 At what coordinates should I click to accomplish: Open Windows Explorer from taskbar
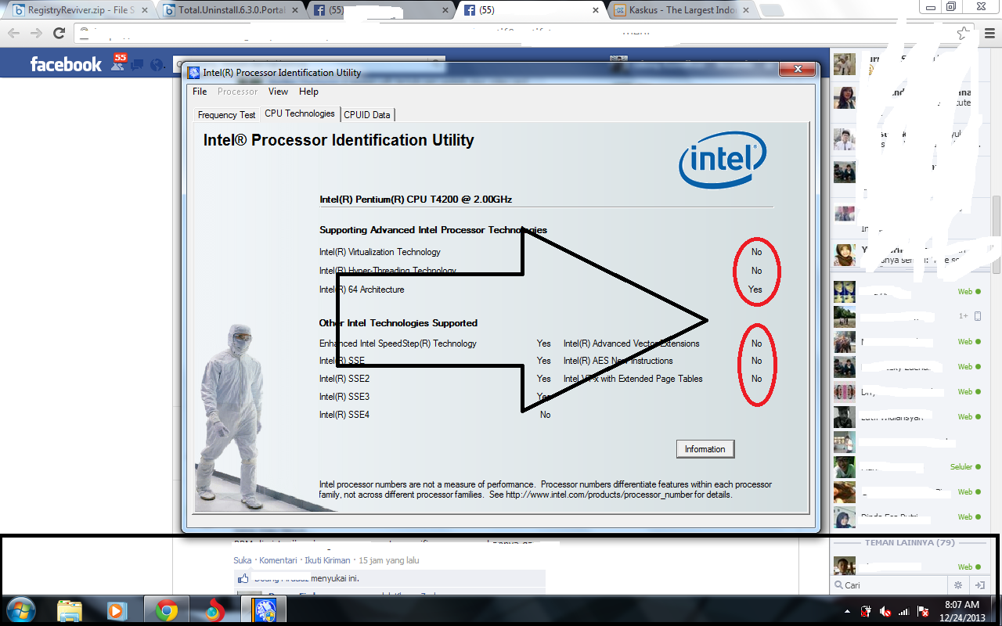(70, 610)
